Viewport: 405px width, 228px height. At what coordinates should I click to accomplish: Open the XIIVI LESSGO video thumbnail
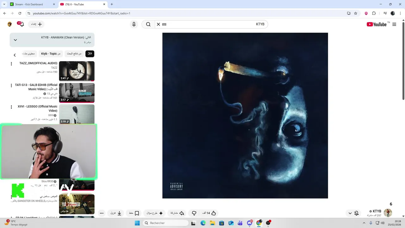click(77, 114)
